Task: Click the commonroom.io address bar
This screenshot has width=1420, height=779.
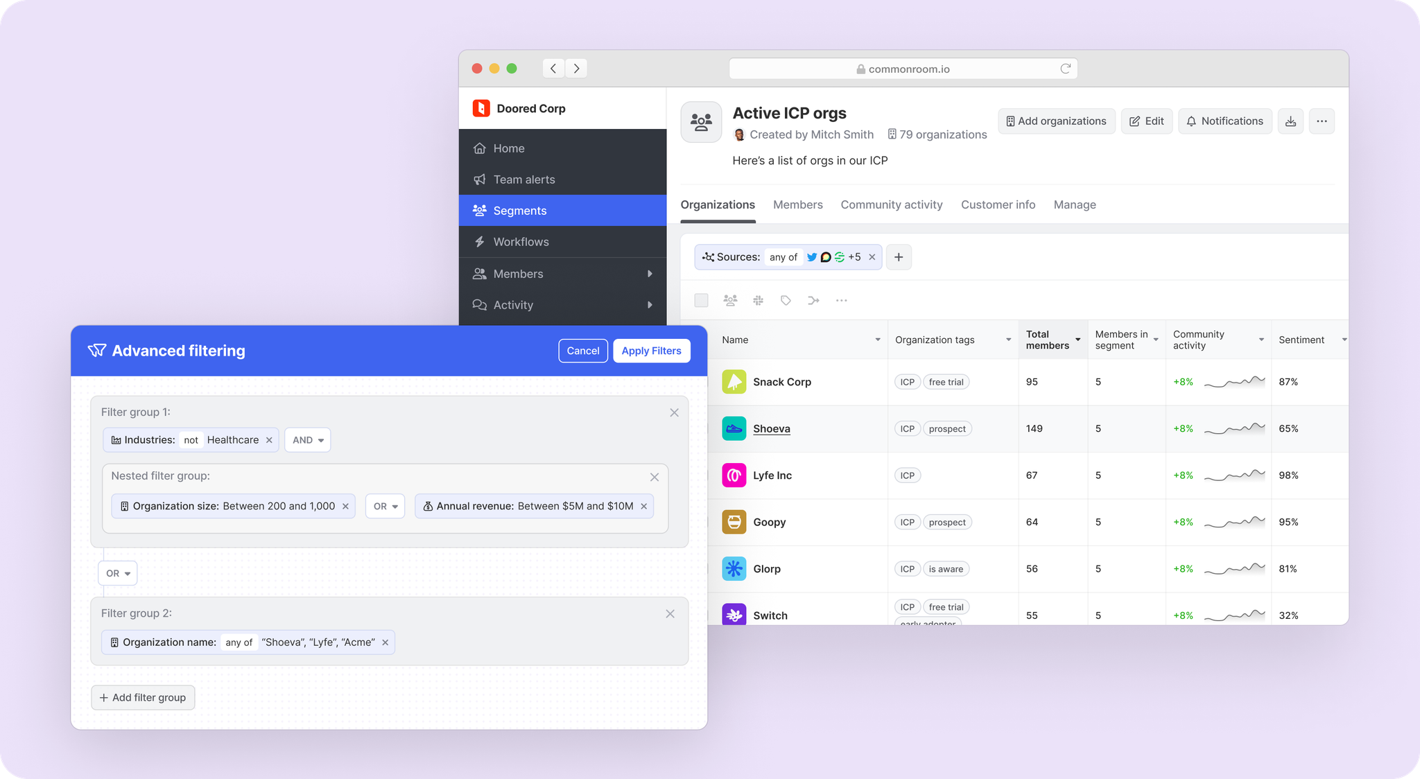Action: (903, 69)
